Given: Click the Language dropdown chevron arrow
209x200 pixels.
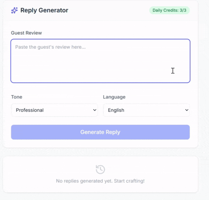Looking at the screenshot, I should pos(186,110).
